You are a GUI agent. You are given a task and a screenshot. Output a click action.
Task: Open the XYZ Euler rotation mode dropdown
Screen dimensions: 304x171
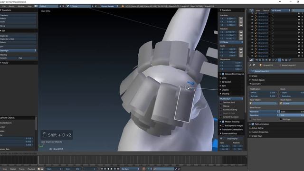tap(231, 42)
